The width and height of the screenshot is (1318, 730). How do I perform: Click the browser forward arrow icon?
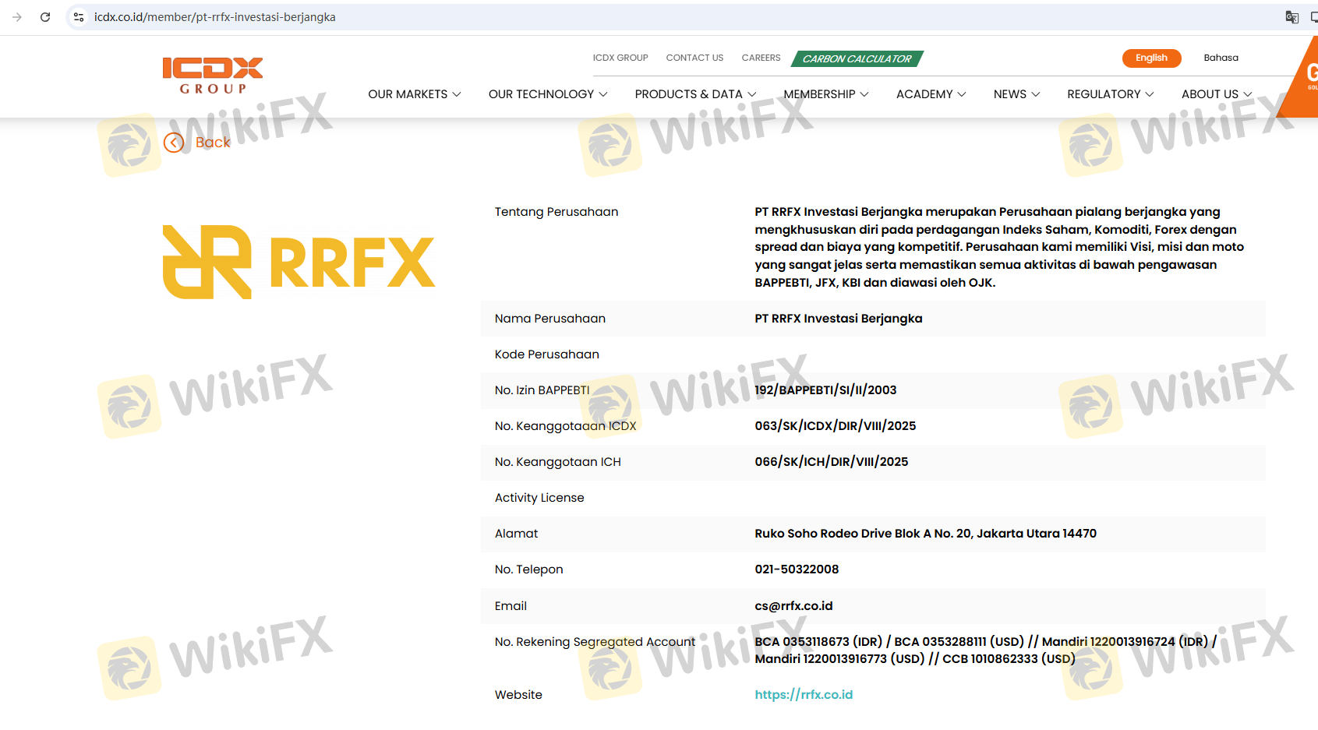pyautogui.click(x=17, y=17)
